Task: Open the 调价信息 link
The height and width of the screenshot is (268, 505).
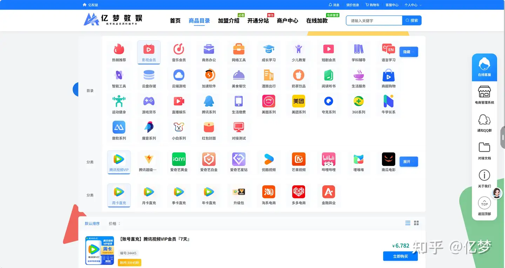Action: (352, 5)
